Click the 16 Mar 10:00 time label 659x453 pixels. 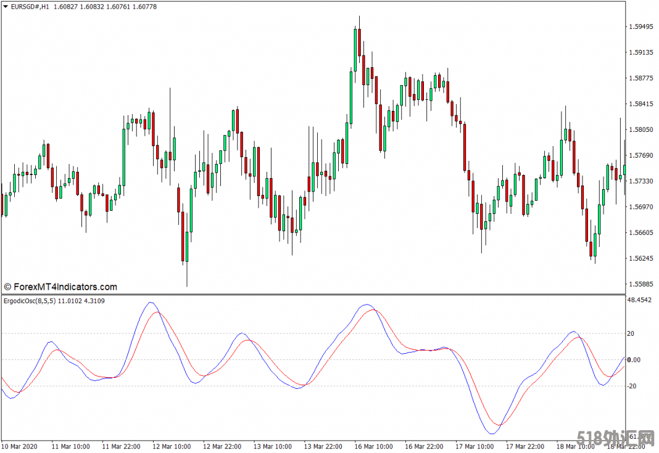[x=373, y=446]
